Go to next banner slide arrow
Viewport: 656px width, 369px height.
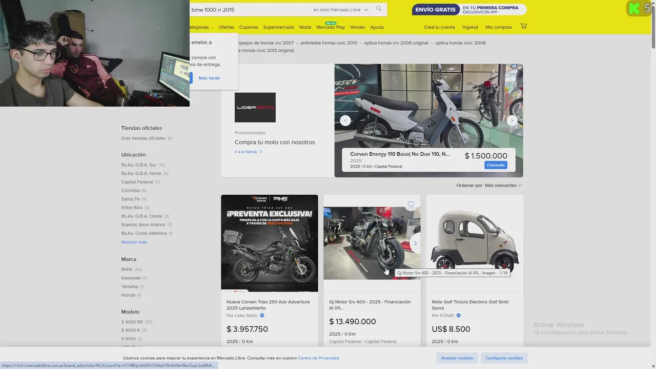point(511,120)
